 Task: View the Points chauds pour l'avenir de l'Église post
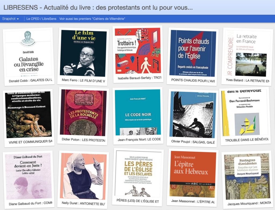coord(193,57)
